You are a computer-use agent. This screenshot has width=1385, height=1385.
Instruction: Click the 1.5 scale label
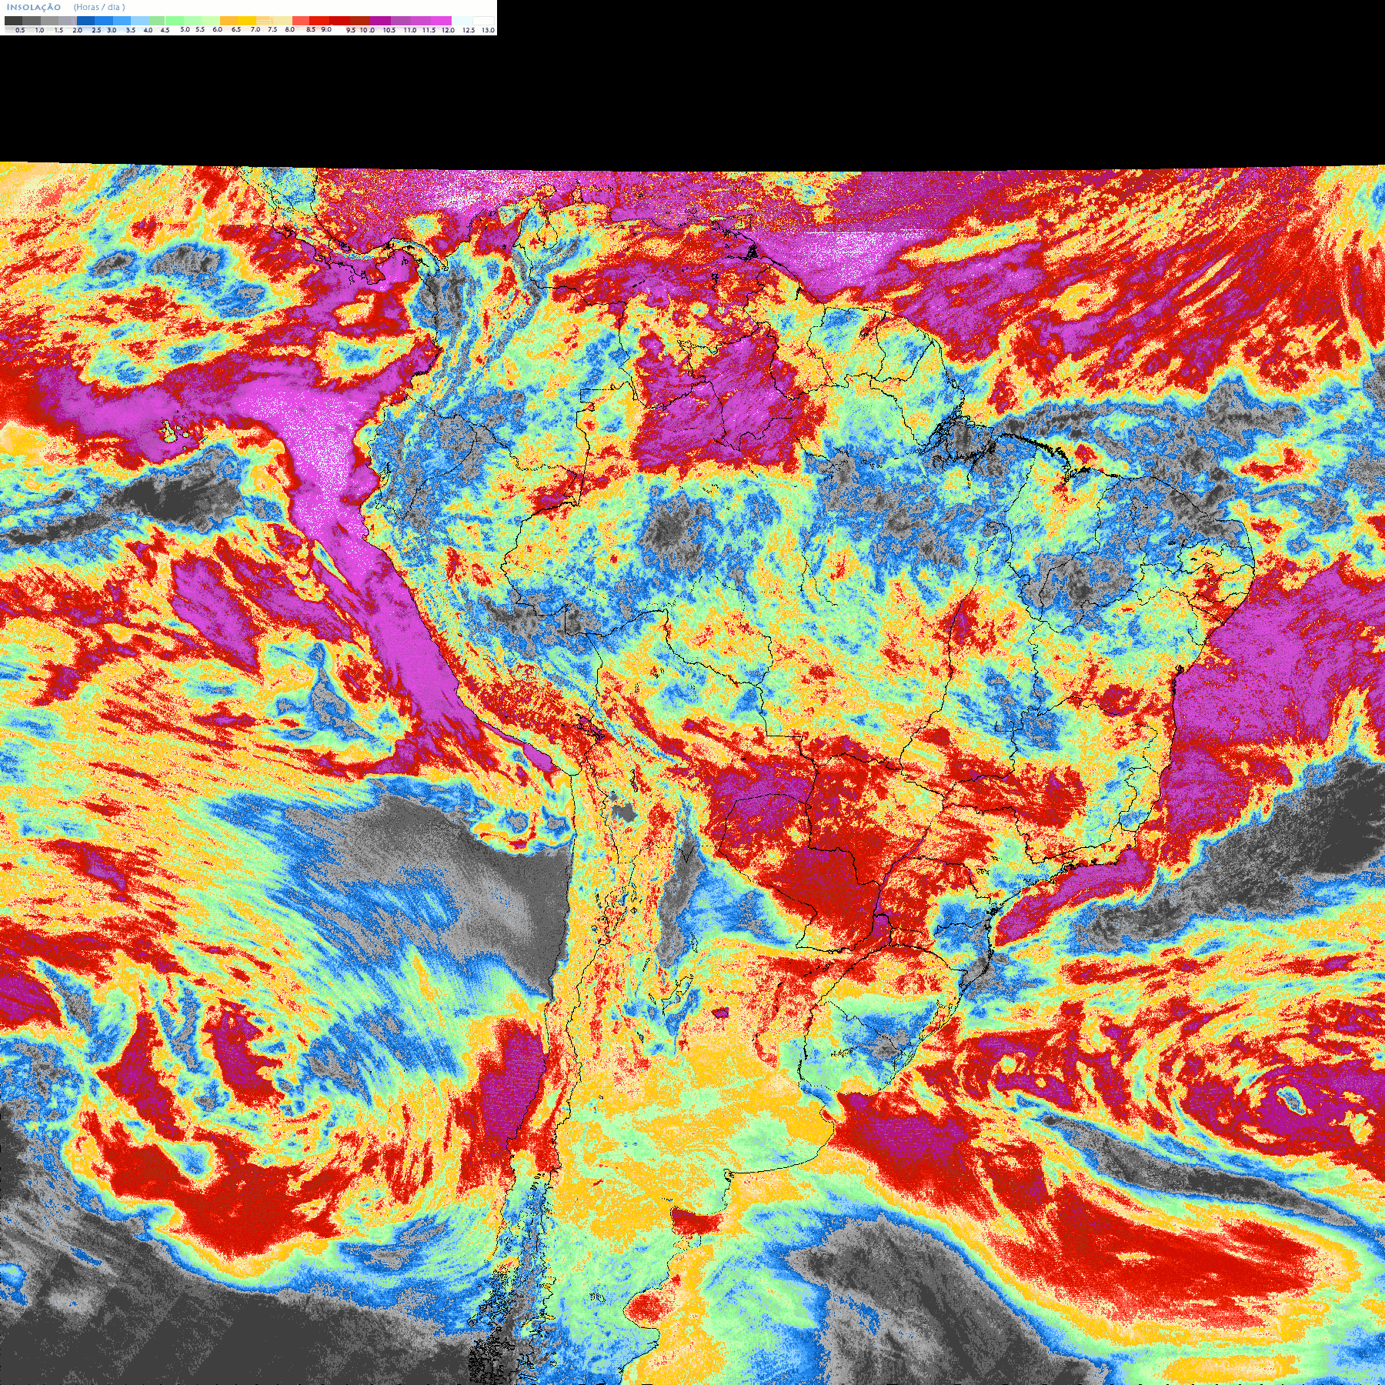point(58,30)
